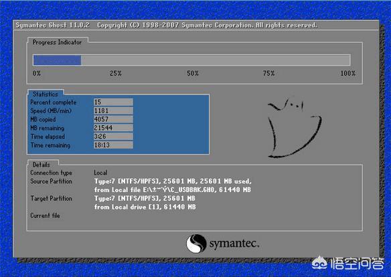Click the MB copied label
Image resolution: width=391 pixels, height=277 pixels.
tap(43, 119)
